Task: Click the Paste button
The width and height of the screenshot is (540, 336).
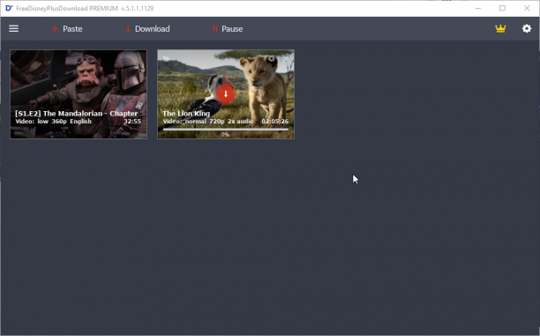Action: coord(67,29)
